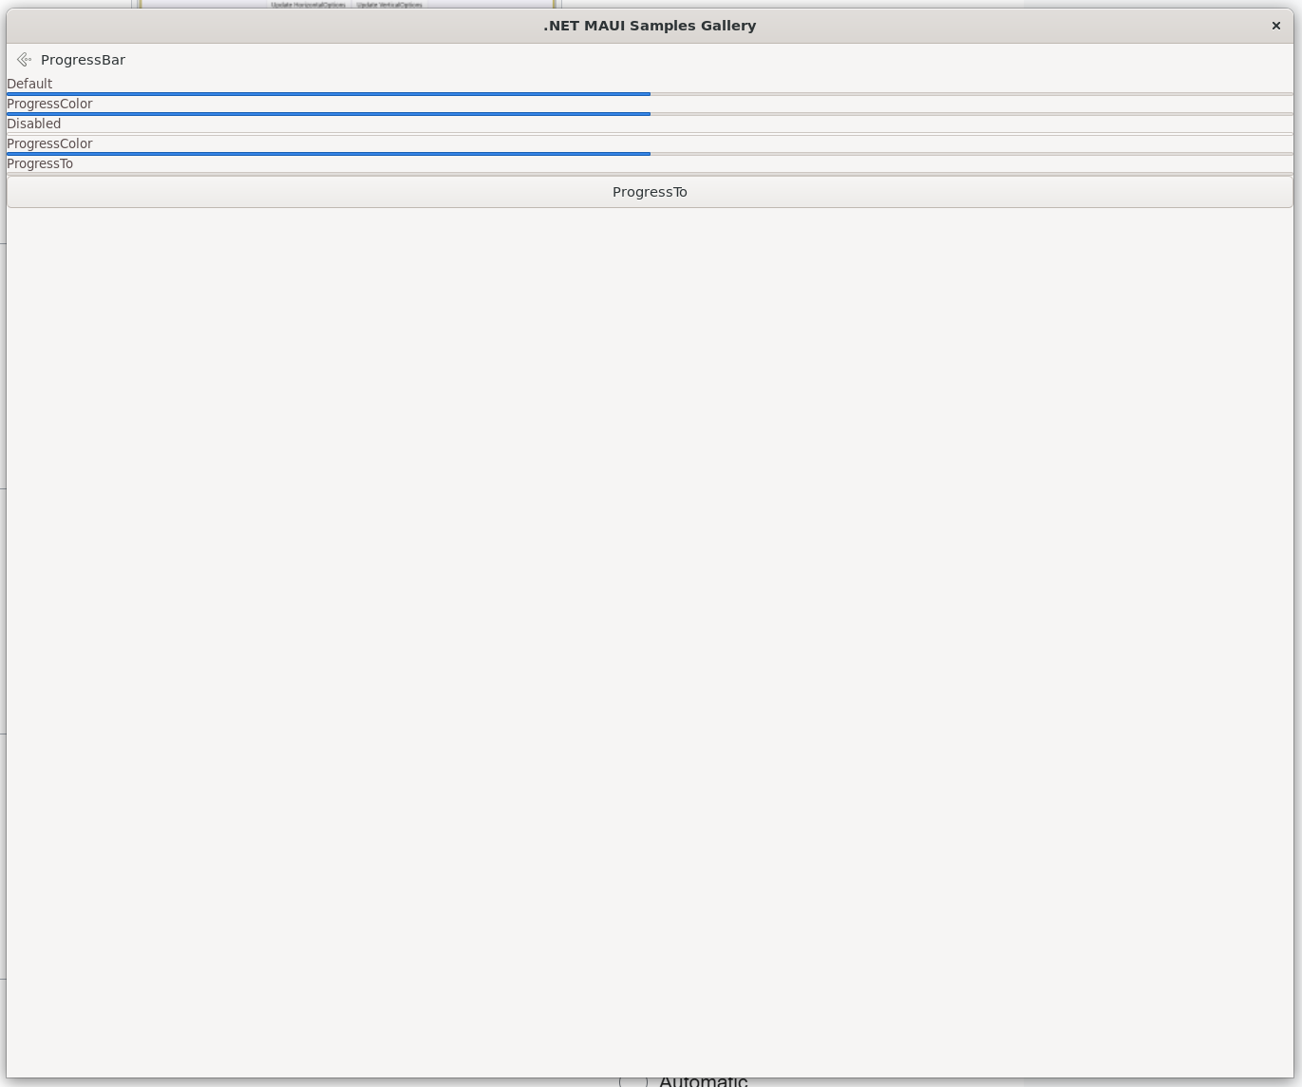Click the Default label

(29, 84)
